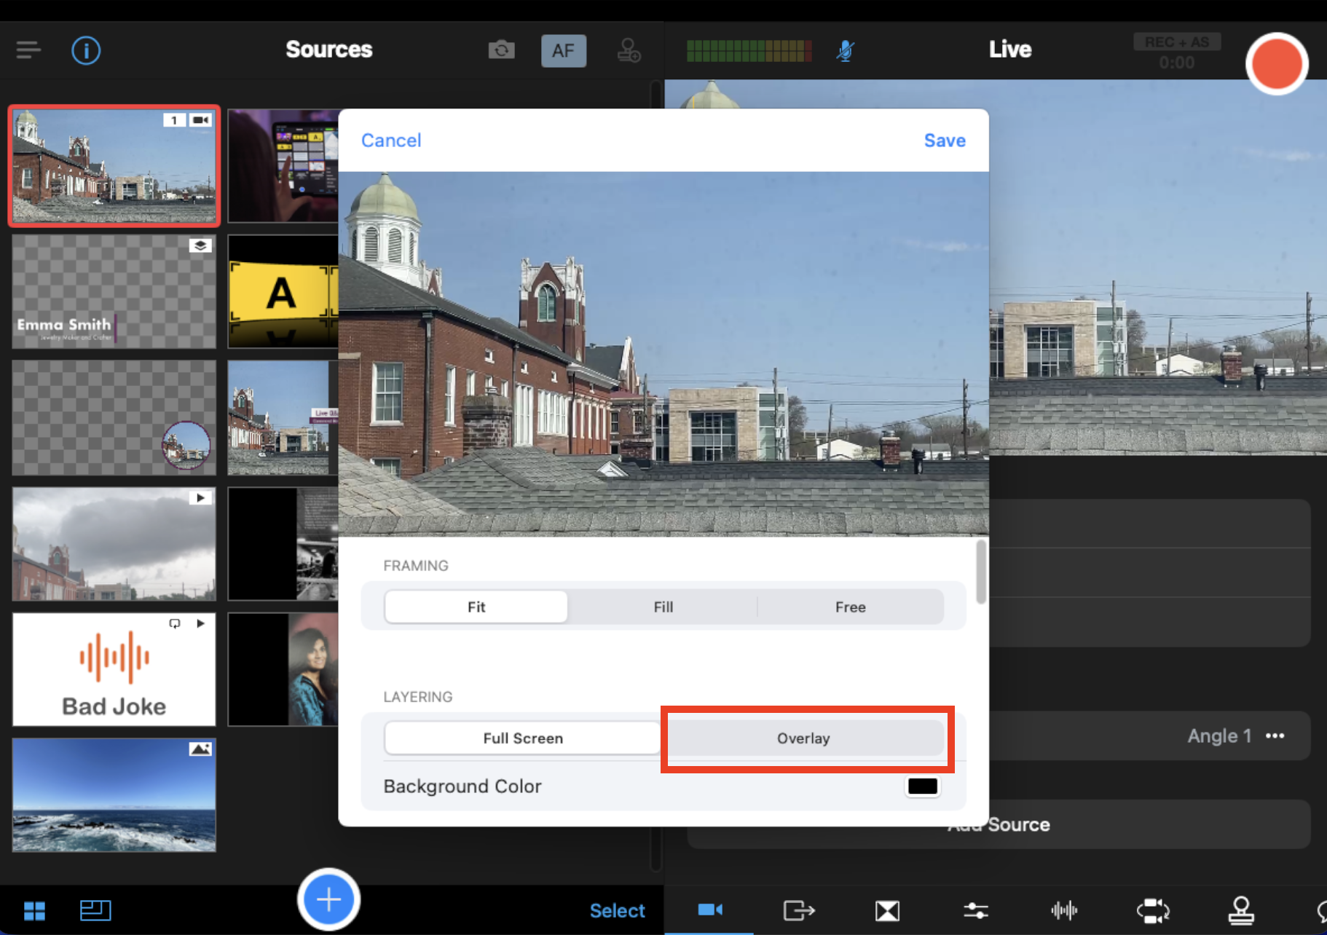Click the info icon

tap(86, 50)
